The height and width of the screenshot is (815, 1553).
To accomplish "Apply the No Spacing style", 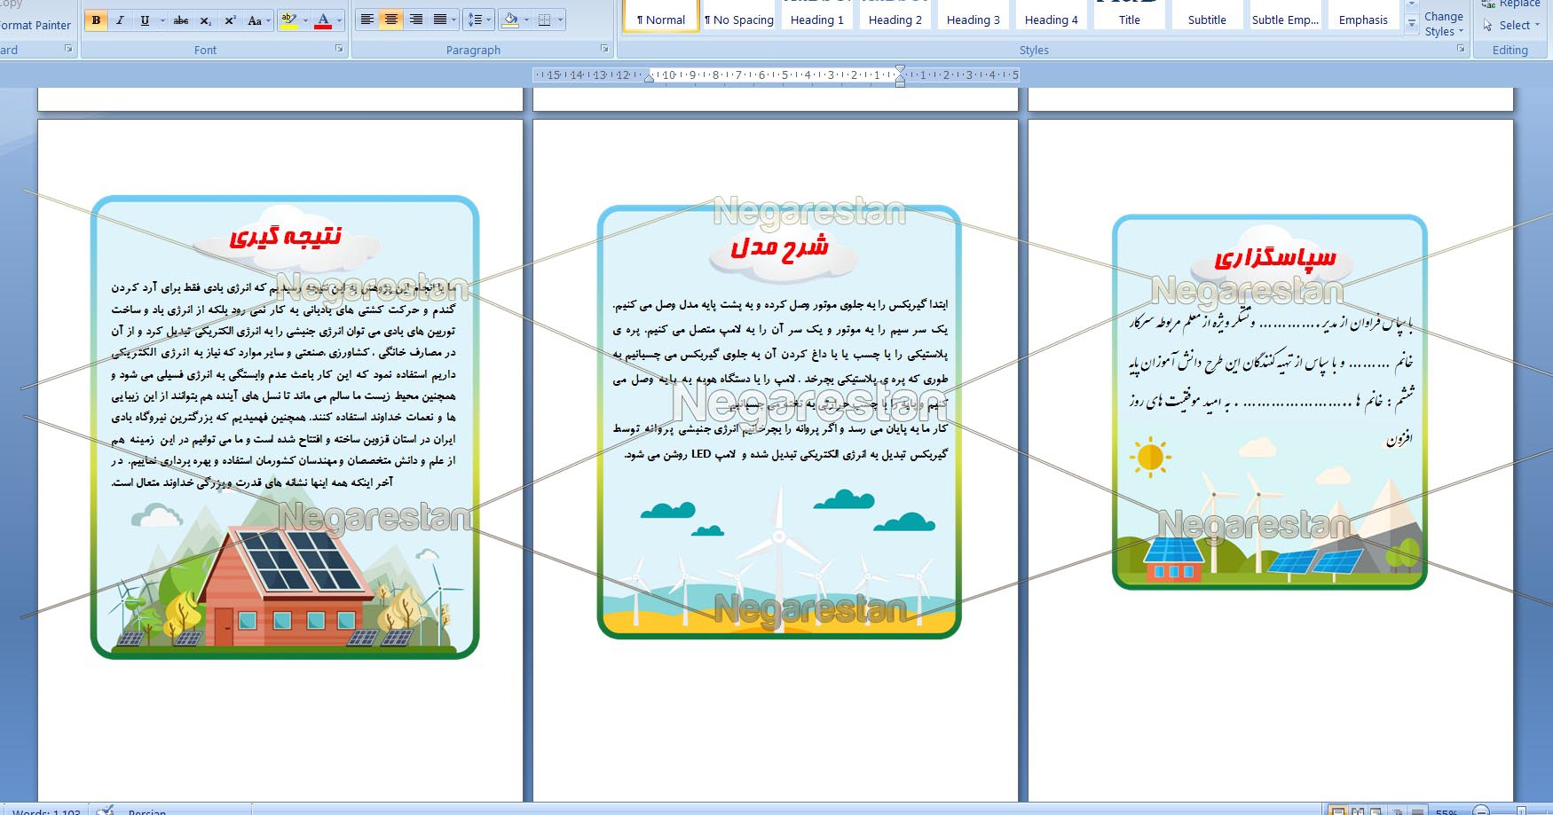I will [738, 16].
